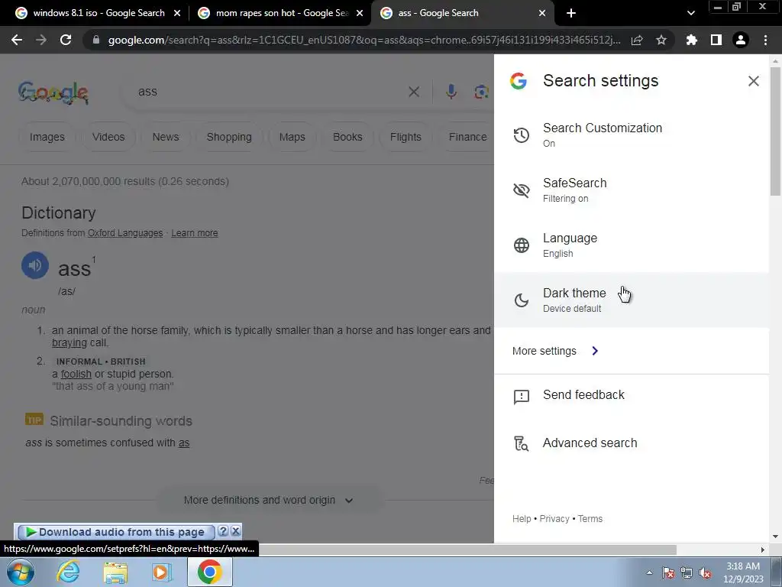Click the Help link in settings footer
The width and height of the screenshot is (782, 587).
click(522, 519)
